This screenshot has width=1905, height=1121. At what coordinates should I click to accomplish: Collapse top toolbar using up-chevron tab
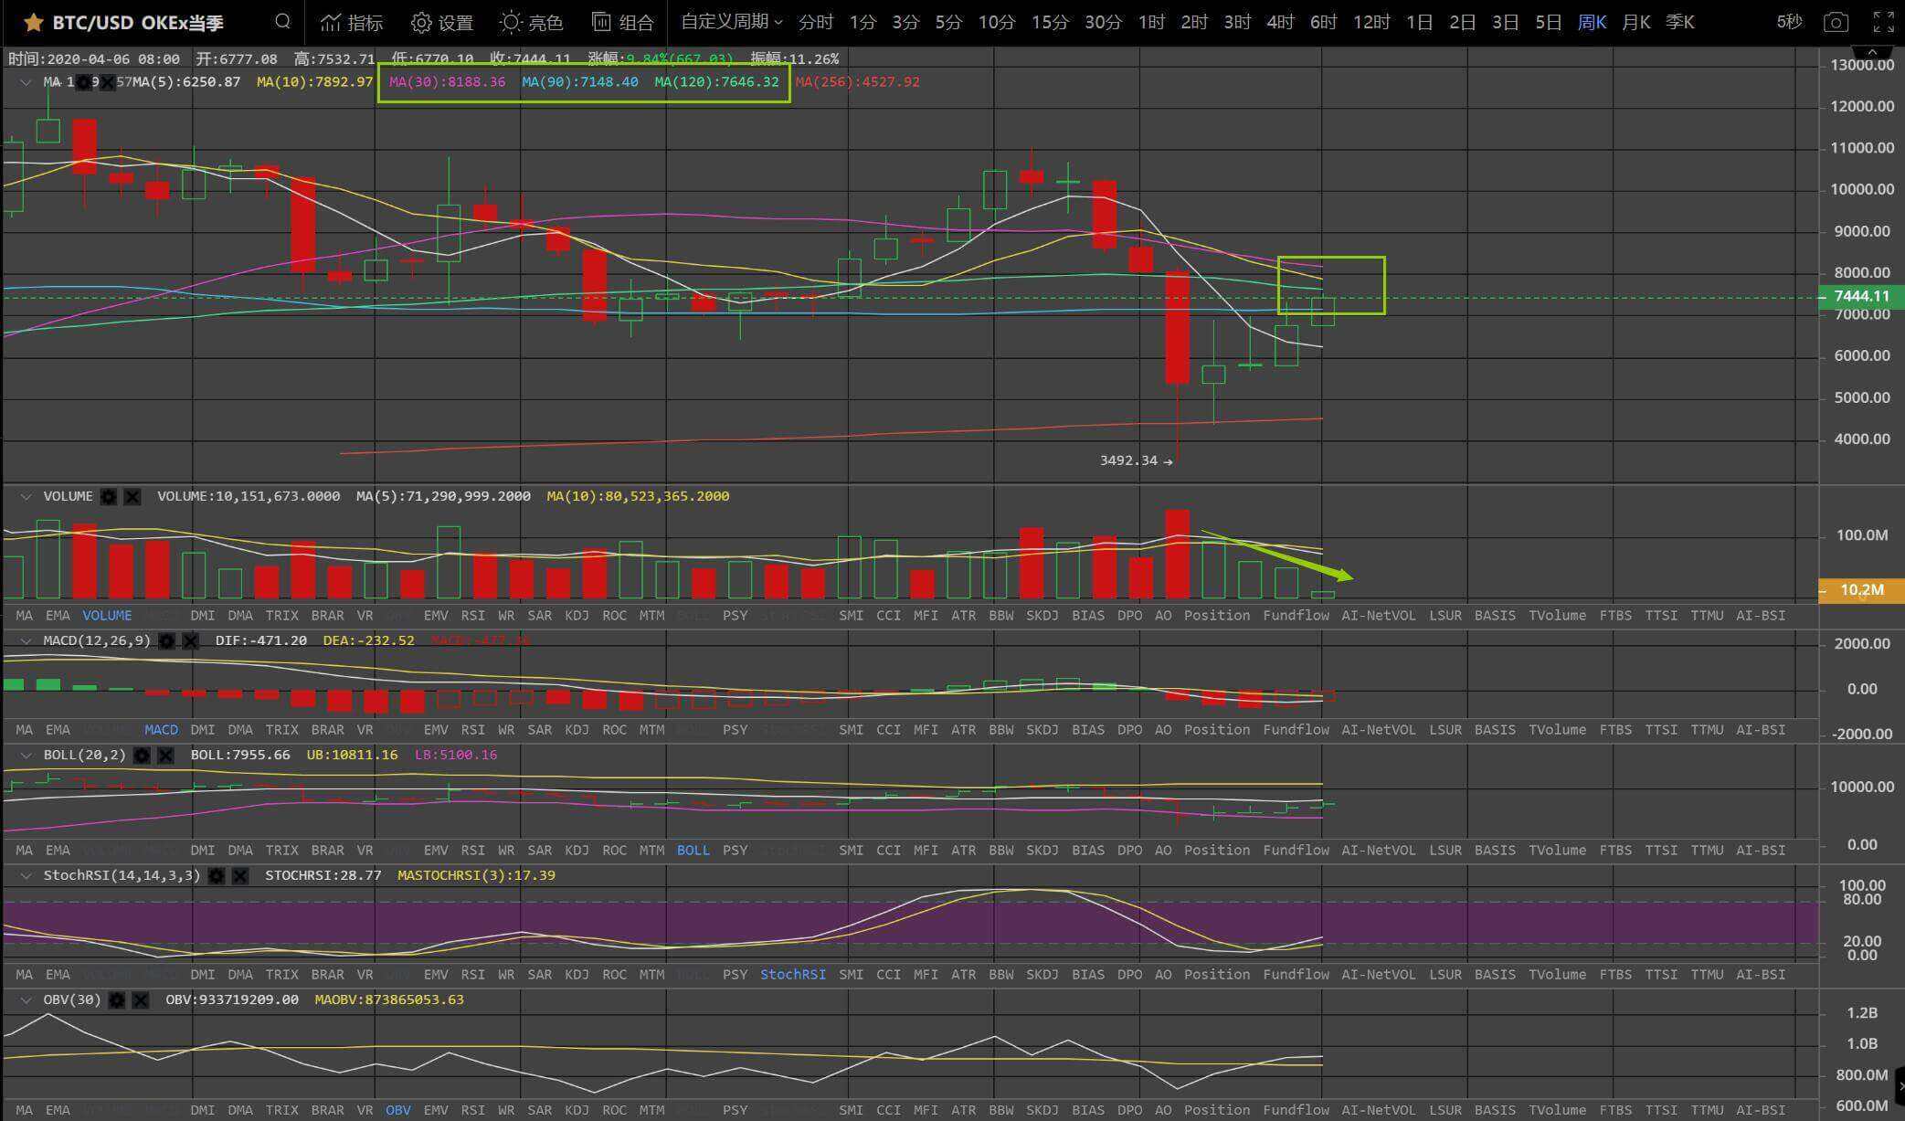[1872, 51]
